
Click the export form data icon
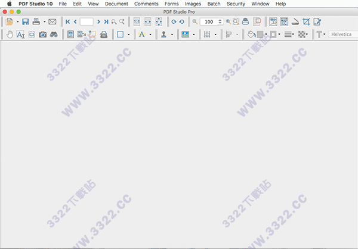tap(82, 35)
